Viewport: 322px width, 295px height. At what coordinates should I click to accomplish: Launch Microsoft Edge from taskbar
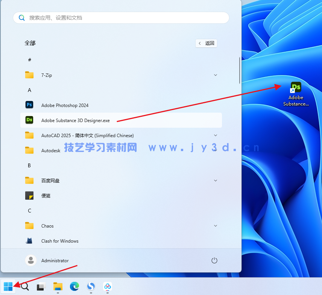74,286
